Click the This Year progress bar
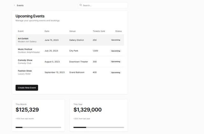The width and height of the screenshot is (204, 134). point(99,127)
